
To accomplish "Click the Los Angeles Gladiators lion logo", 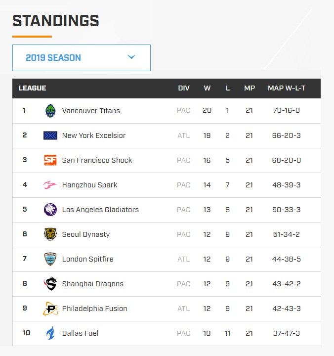I will [x=50, y=210].
